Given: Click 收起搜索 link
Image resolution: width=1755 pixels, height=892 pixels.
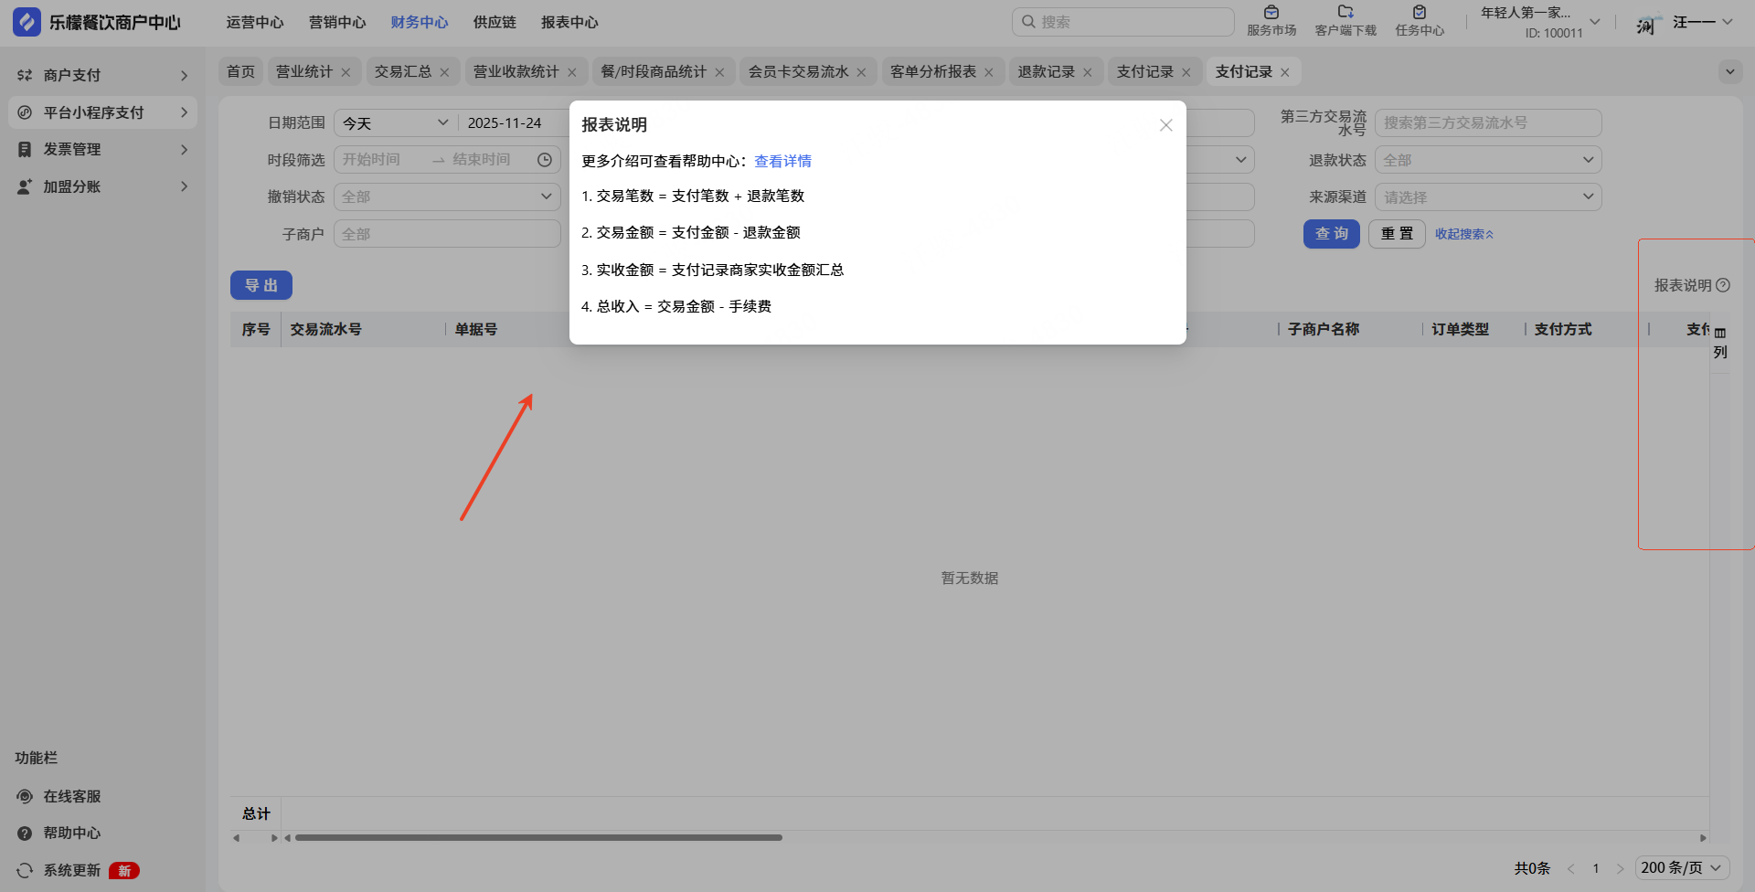Looking at the screenshot, I should click(x=1464, y=234).
